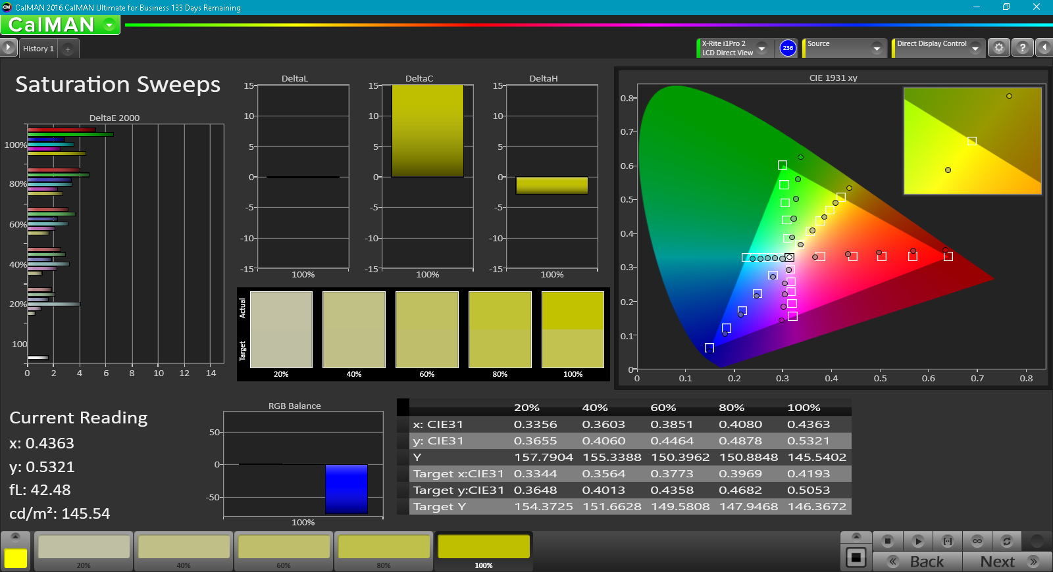Click the refresh arrows icon
1053x572 pixels.
point(1006,541)
